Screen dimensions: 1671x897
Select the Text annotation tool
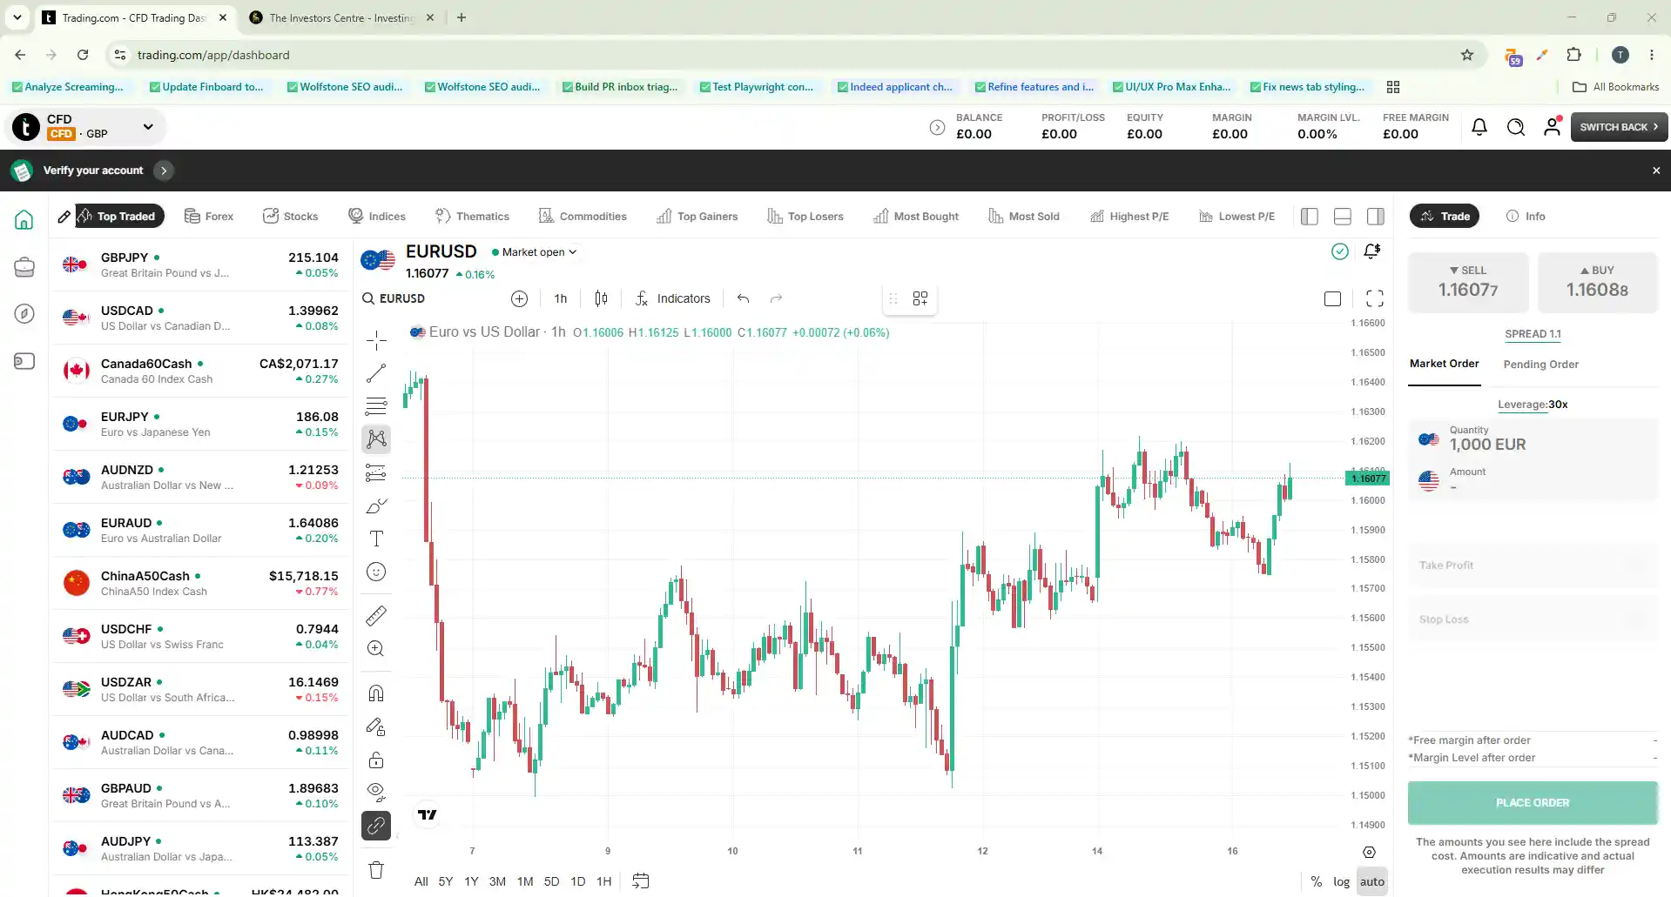tap(376, 539)
